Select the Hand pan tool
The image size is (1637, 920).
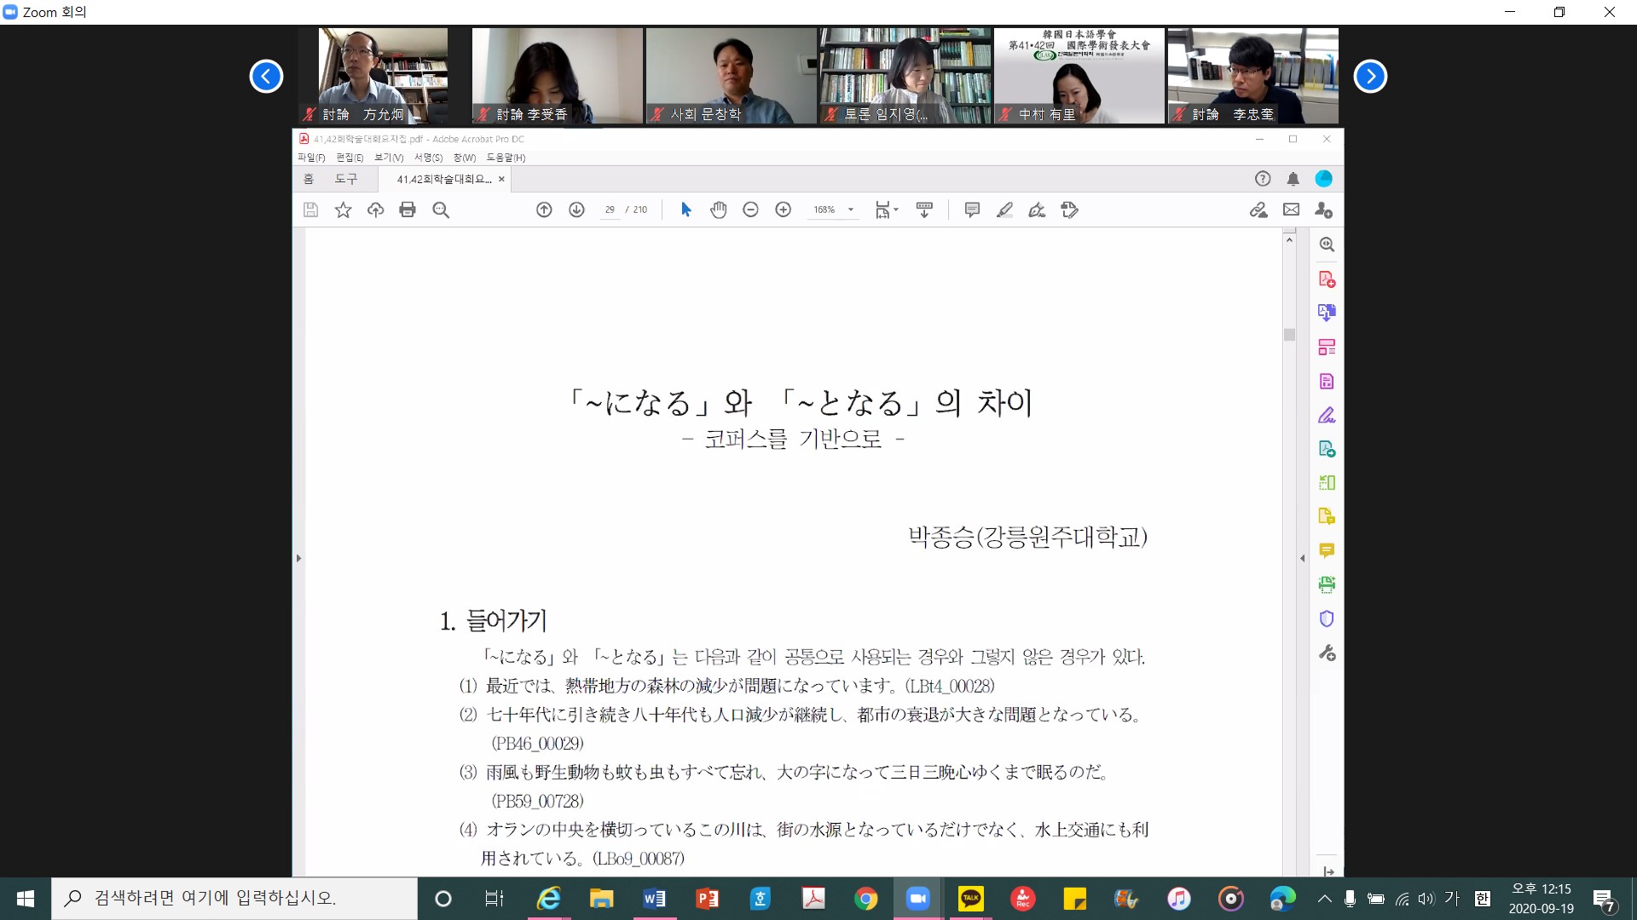click(718, 210)
